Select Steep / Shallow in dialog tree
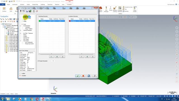Image resolution: width=179 pixels, height=101 pixels. [x=29, y=29]
